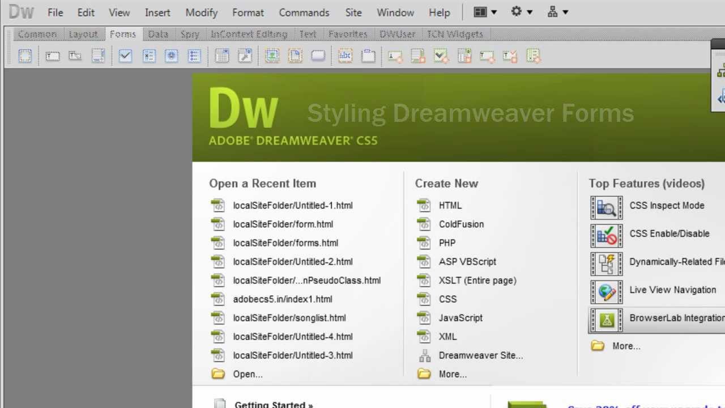Insert a Hidden Field from Forms toolbar

pos(75,56)
